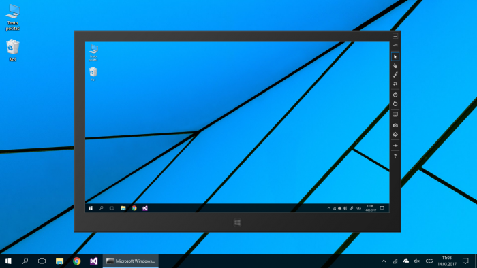
Task: Launch Chrome from simulator's inner taskbar
Action: [134, 208]
